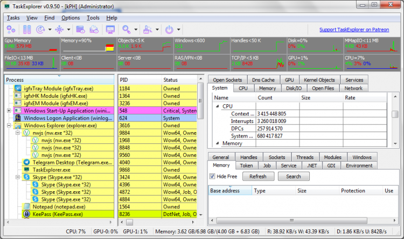Viewport: 404px width, 239px height.
Task: Click the power shutdown toolbar icon
Action: [169, 29]
